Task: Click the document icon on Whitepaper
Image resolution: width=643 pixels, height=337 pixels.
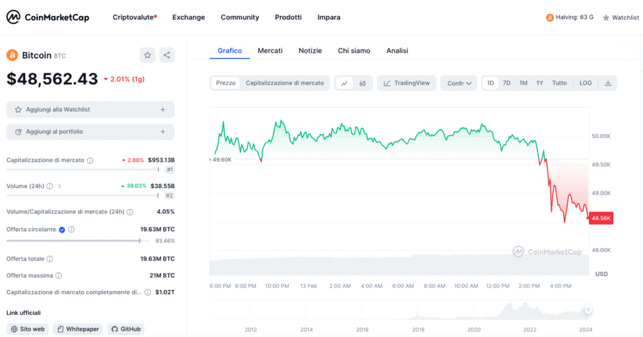Action: (x=60, y=329)
